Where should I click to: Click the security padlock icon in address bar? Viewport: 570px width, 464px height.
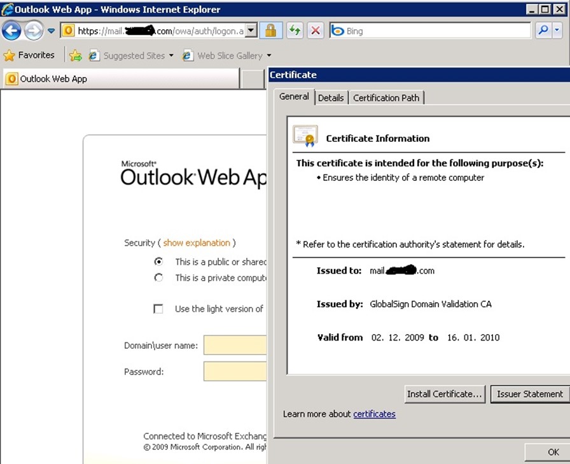270,31
